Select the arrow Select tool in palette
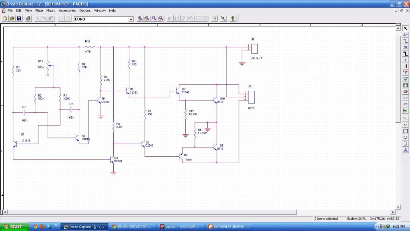This screenshot has height=231, width=410. point(405,28)
